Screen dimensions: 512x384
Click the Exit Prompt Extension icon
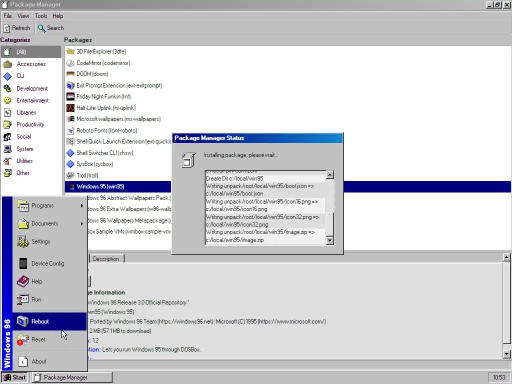point(70,85)
